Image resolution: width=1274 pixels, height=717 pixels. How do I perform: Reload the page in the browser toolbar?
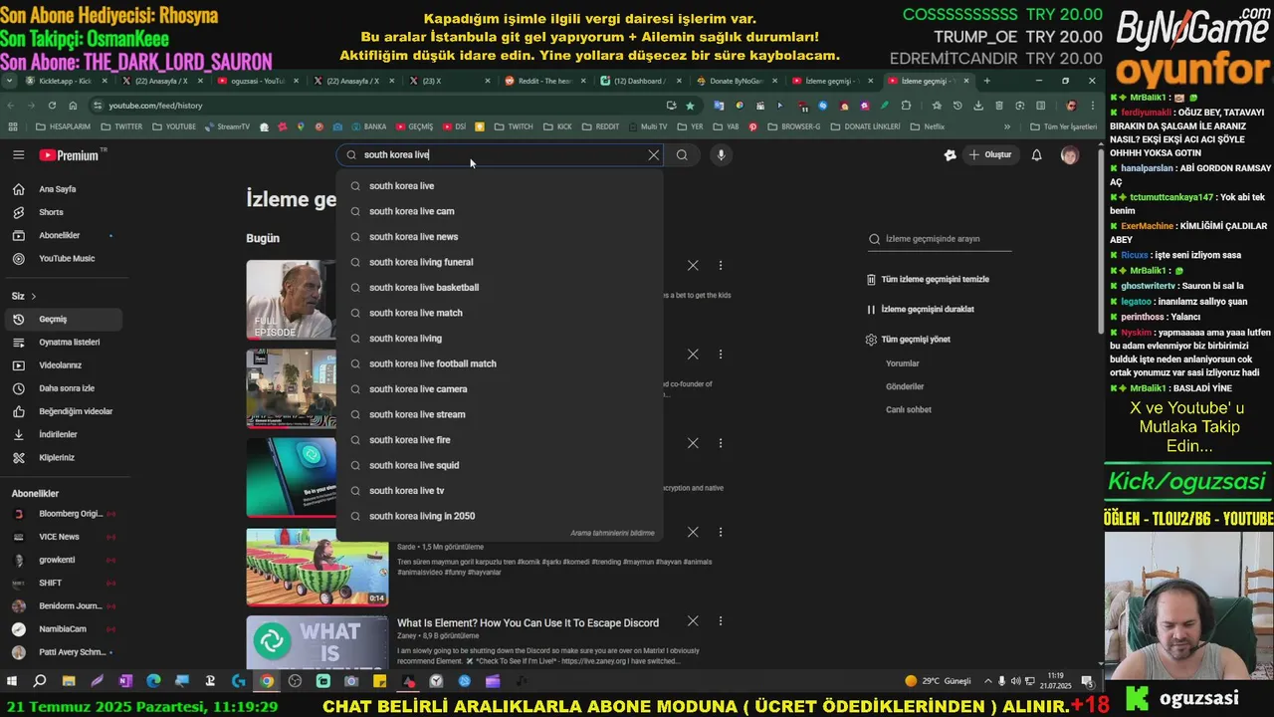click(52, 106)
